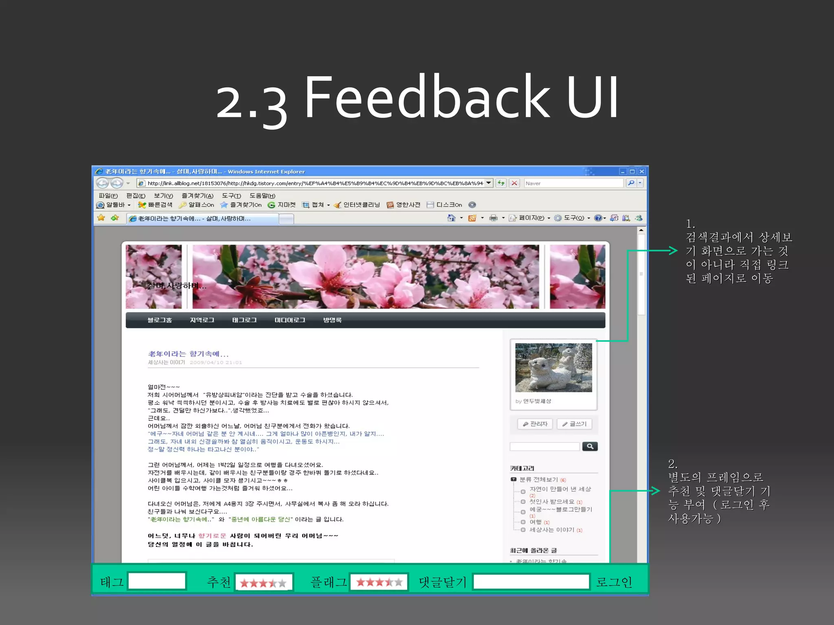Click the 디스크On toolbar item

(x=444, y=205)
